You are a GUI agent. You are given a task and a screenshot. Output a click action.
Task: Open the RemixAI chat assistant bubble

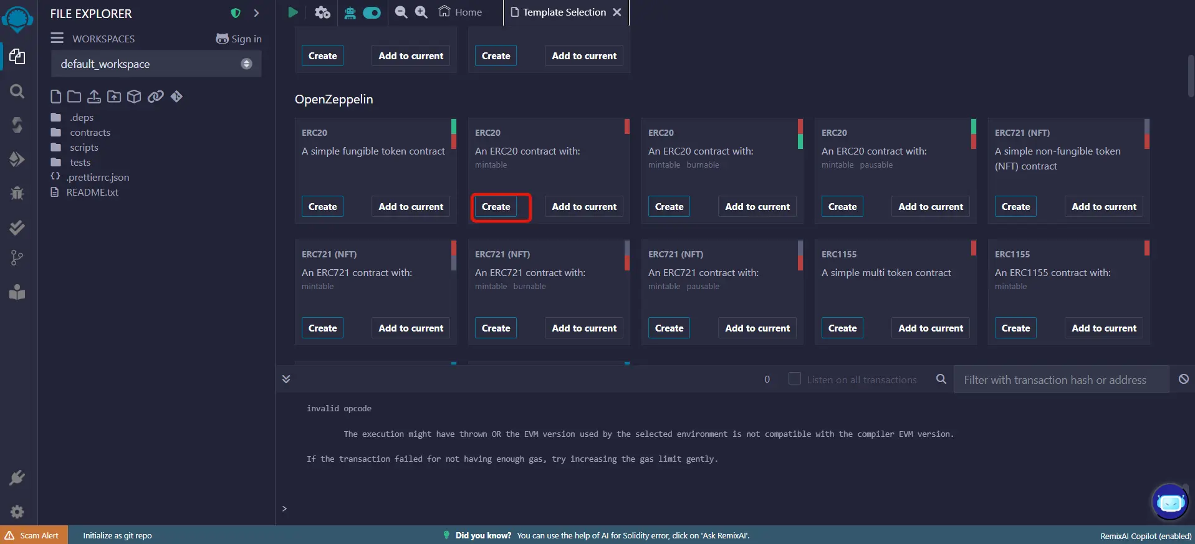click(1170, 502)
